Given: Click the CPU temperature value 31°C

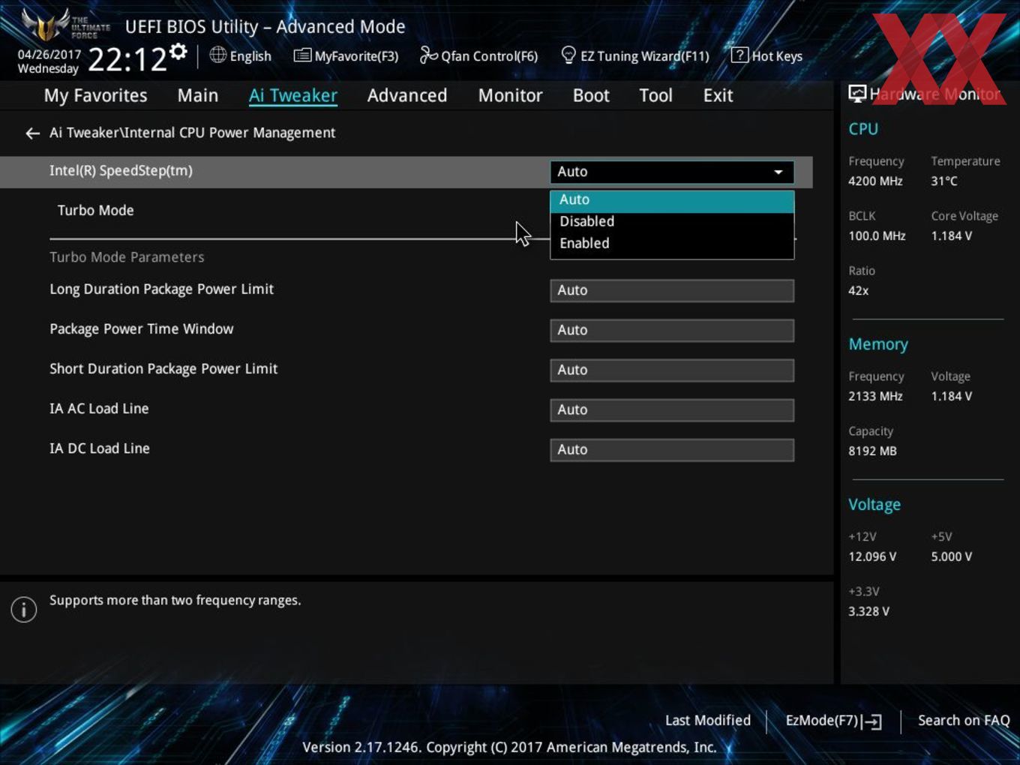Looking at the screenshot, I should coord(944,181).
